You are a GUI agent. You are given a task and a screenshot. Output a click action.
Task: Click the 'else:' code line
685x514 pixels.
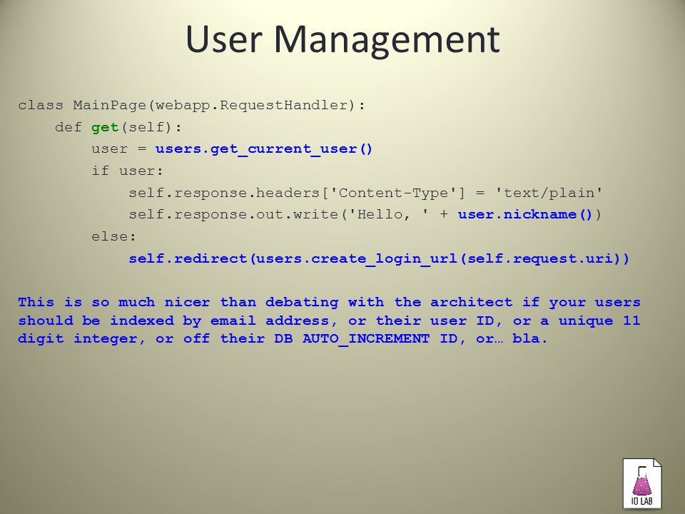pos(113,236)
